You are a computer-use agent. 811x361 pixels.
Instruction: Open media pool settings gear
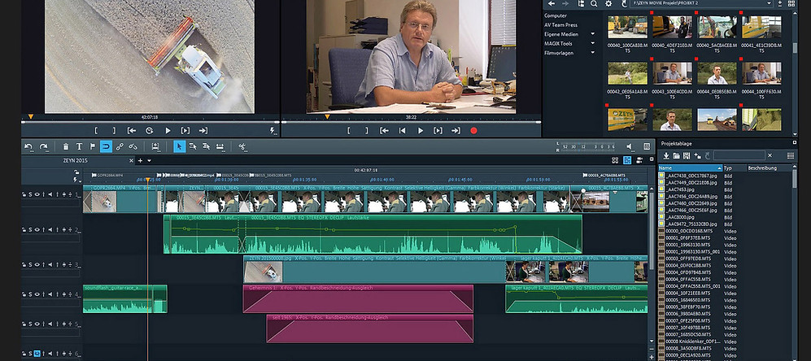(x=608, y=3)
